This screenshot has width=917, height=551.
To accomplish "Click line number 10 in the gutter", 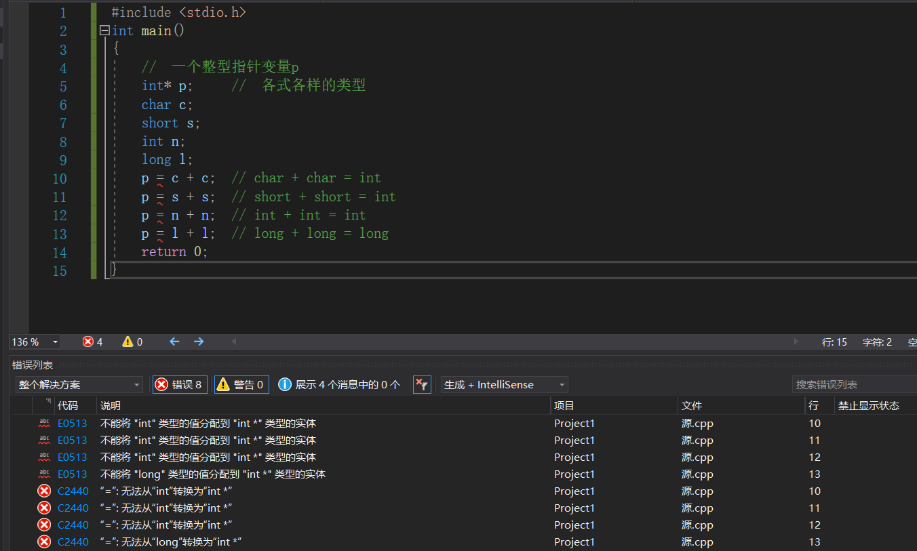I will 60,178.
